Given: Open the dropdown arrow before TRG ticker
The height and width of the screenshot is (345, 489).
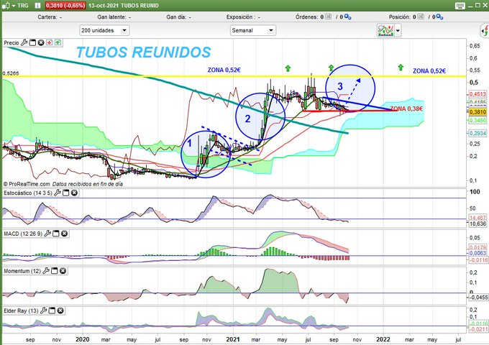Looking at the screenshot, I should (14, 6).
